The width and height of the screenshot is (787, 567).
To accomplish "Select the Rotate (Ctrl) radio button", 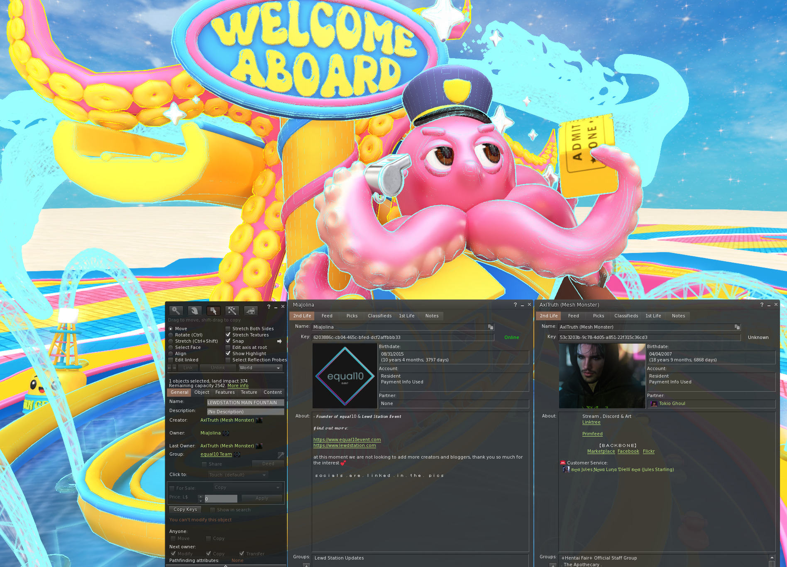I will coord(171,335).
